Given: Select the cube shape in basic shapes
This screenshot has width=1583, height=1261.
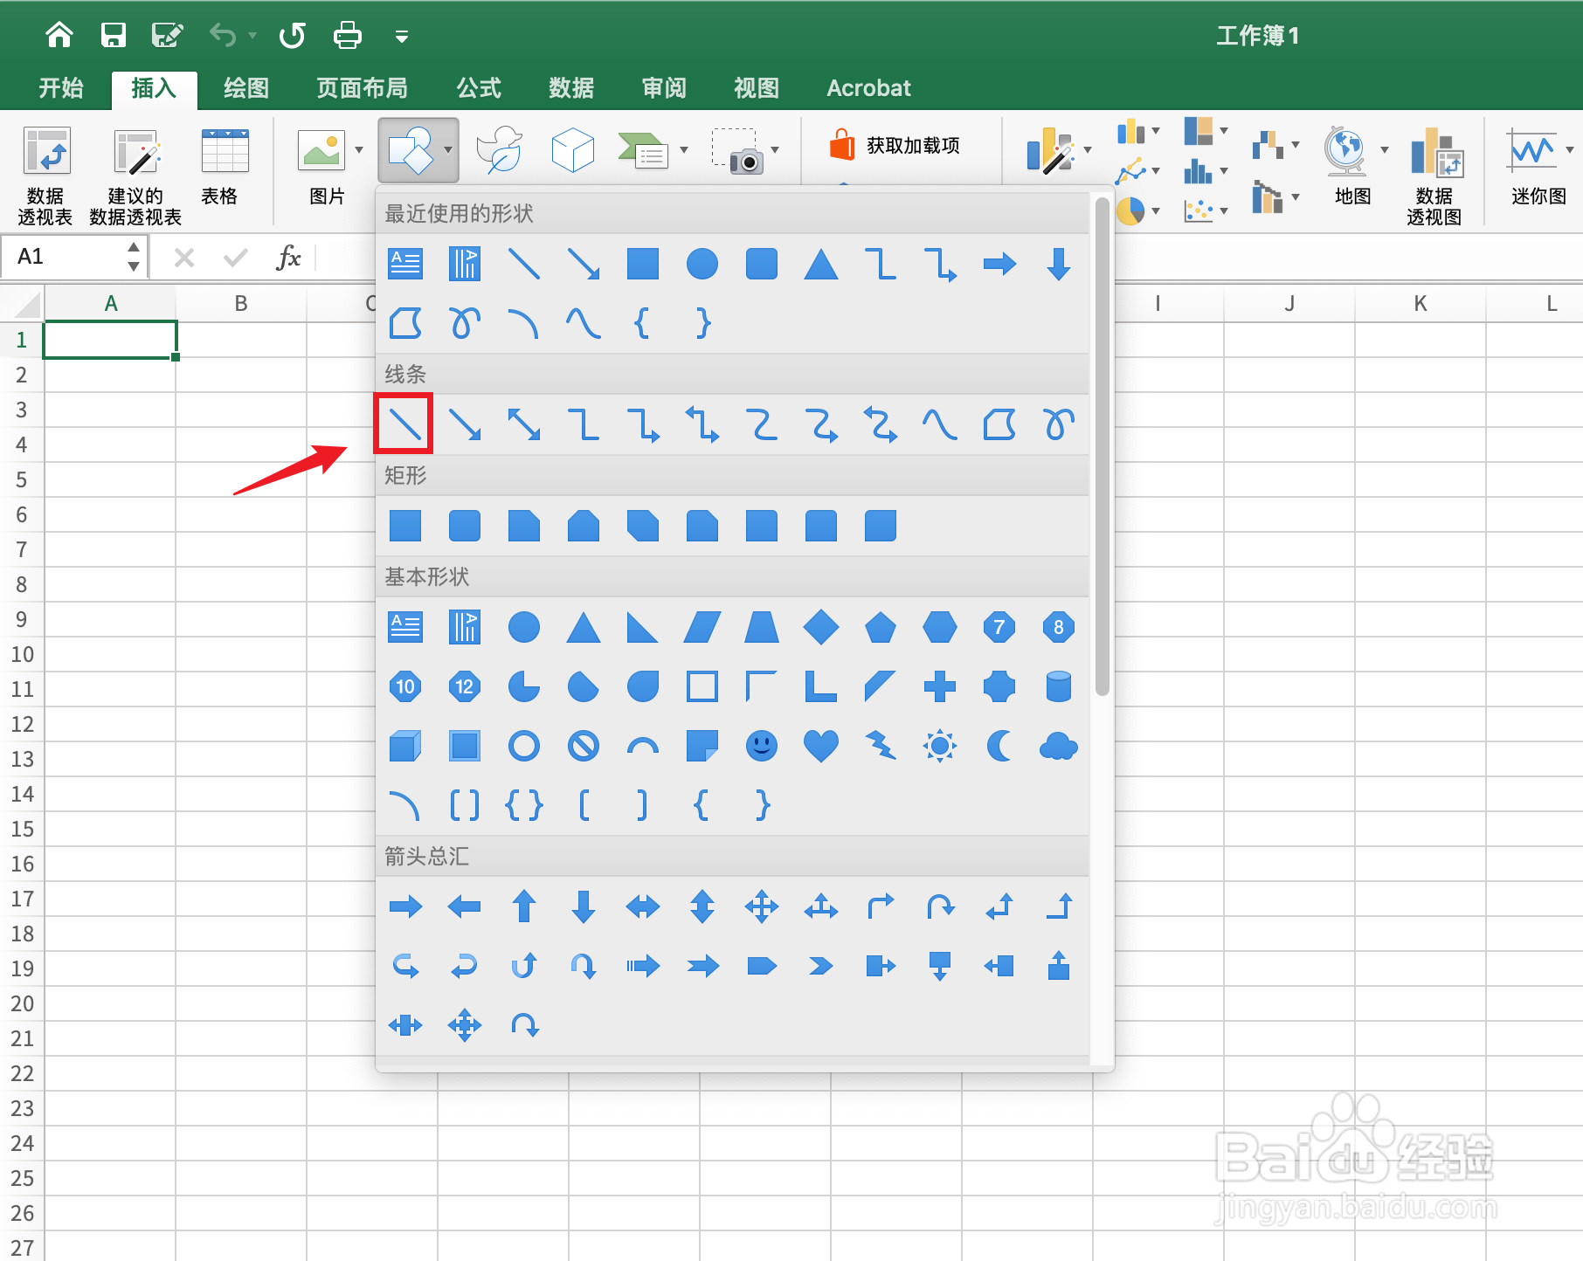Looking at the screenshot, I should click(x=405, y=746).
